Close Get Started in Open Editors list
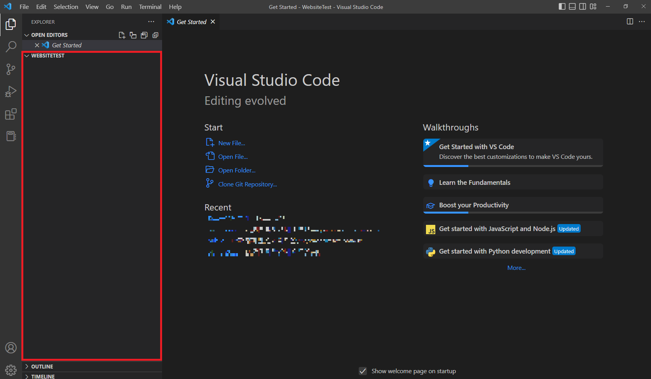The width and height of the screenshot is (651, 379). point(37,45)
